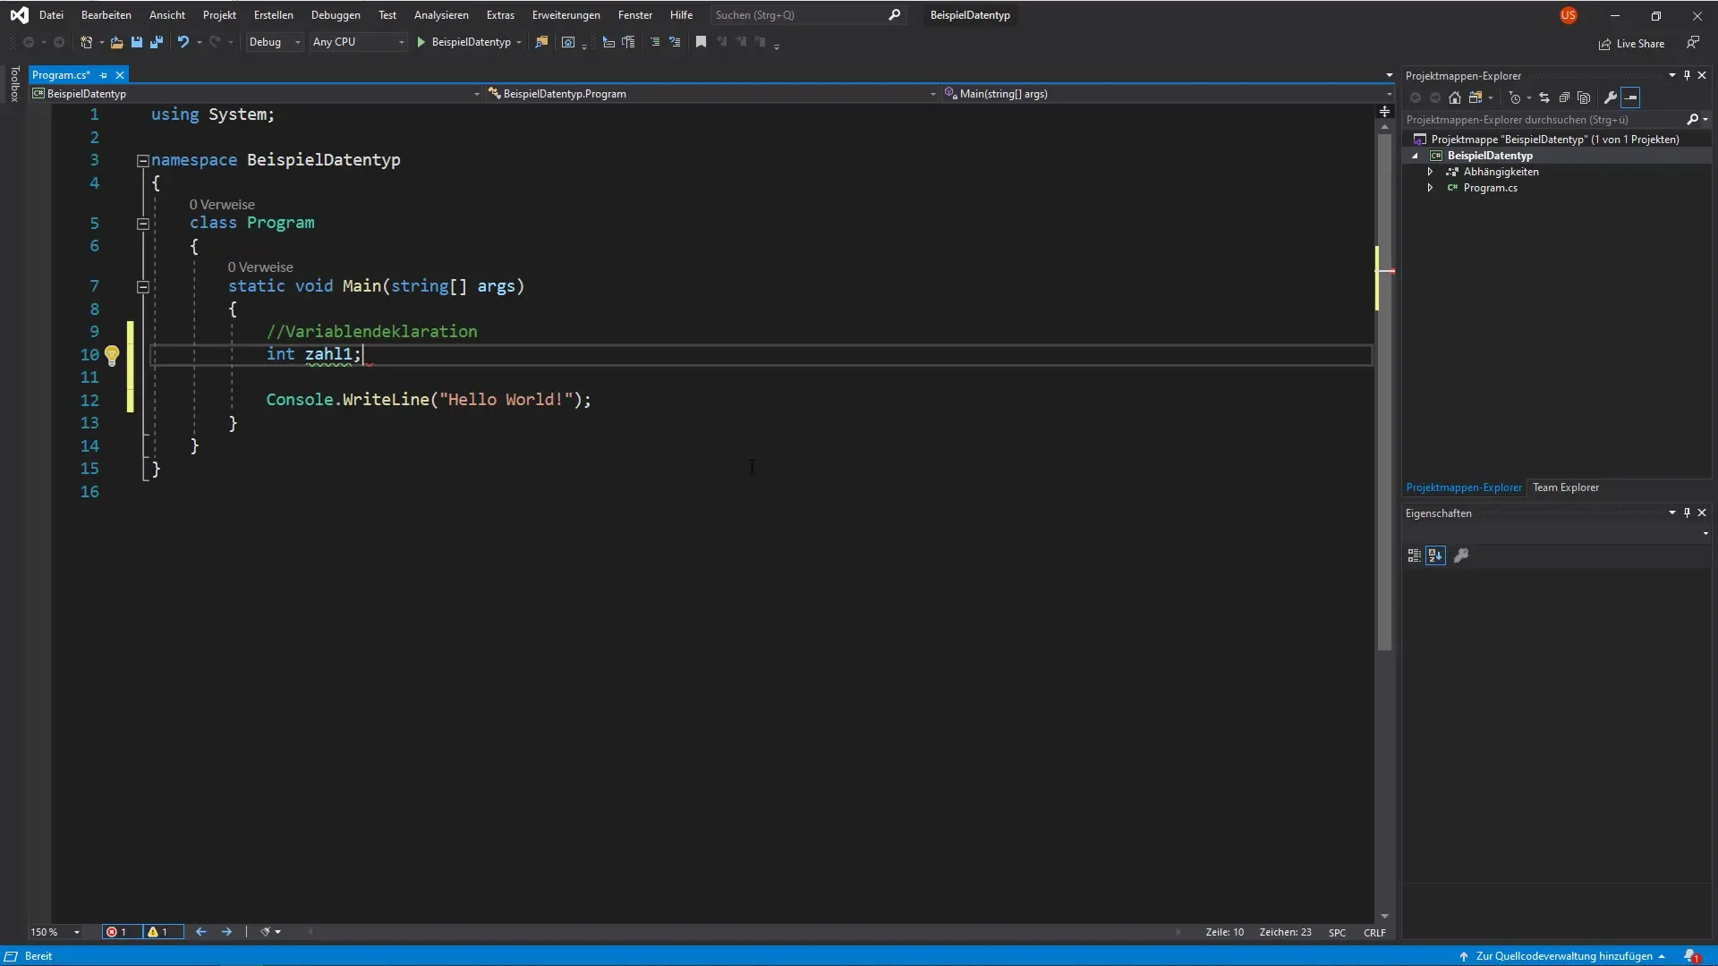Viewport: 1718px width, 966px height.
Task: Click the categorized view icon in Eigenschaften
Action: (1414, 555)
